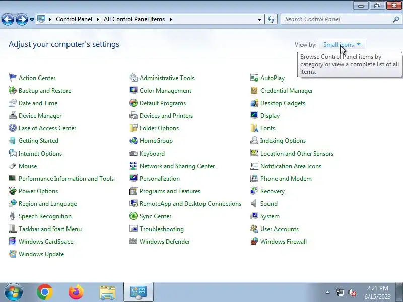
Task: Click the Keyboard icon
Action: click(x=133, y=154)
